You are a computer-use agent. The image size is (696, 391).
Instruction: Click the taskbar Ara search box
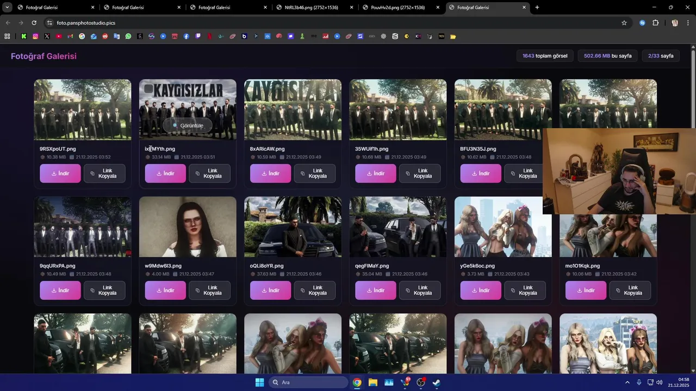pos(309,382)
